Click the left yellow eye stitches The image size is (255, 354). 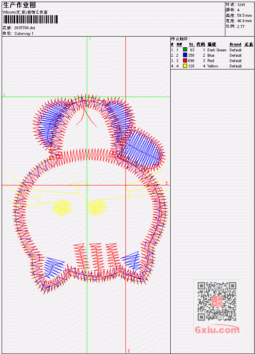click(63, 208)
